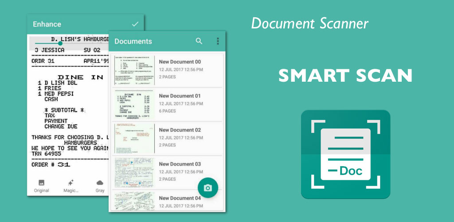
Task: Open the three-dot overflow menu in Documents
Action: [x=218, y=41]
